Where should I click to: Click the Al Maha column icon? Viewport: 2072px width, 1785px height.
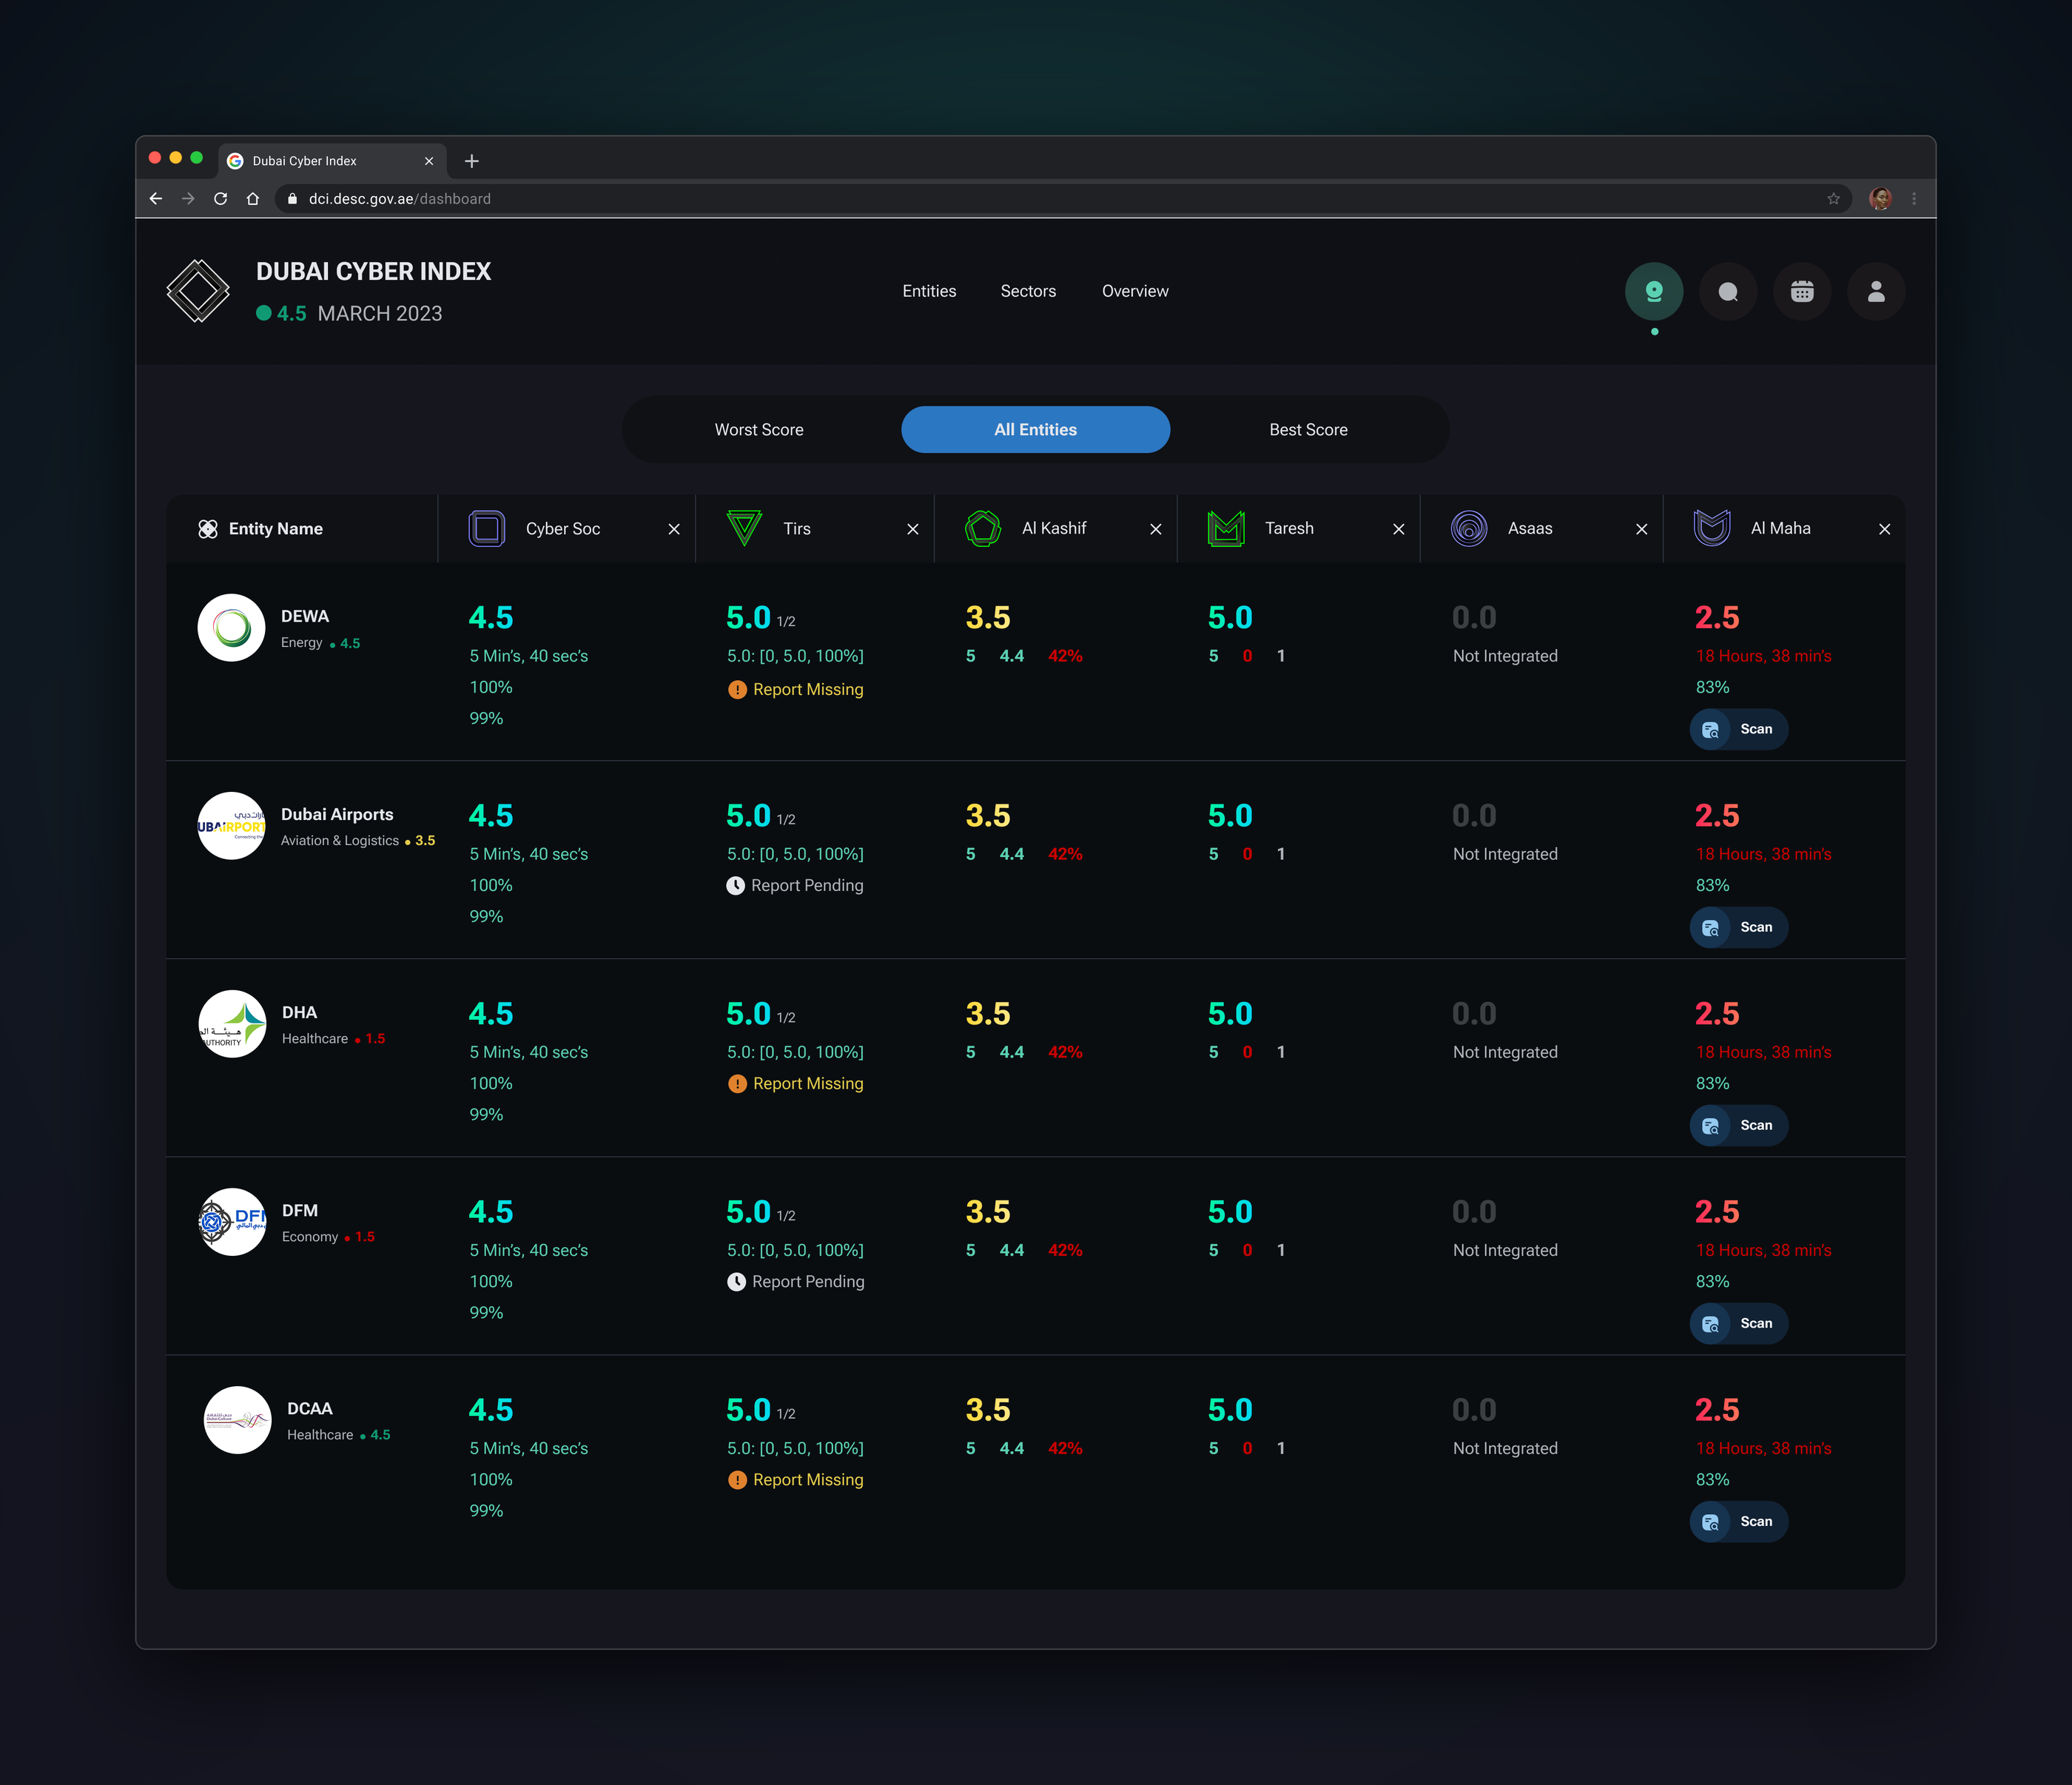point(1712,528)
